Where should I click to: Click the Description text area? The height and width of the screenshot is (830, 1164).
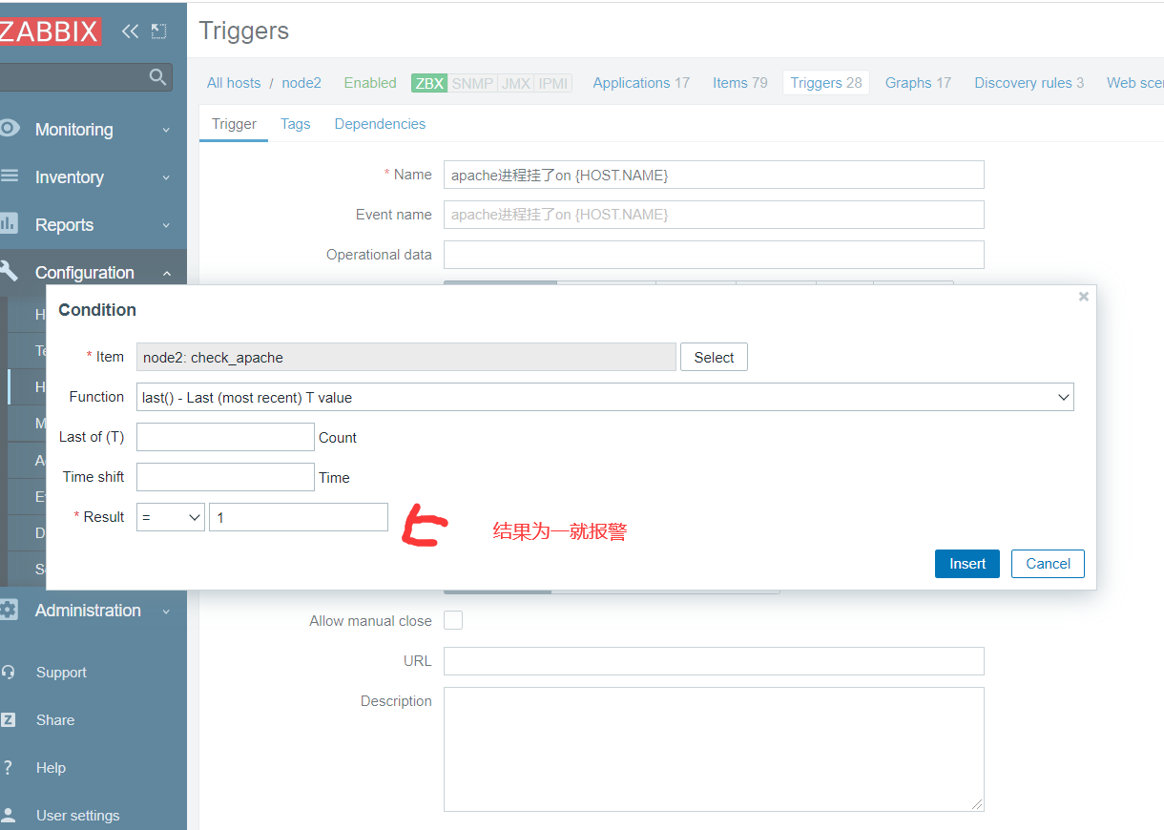click(x=714, y=749)
